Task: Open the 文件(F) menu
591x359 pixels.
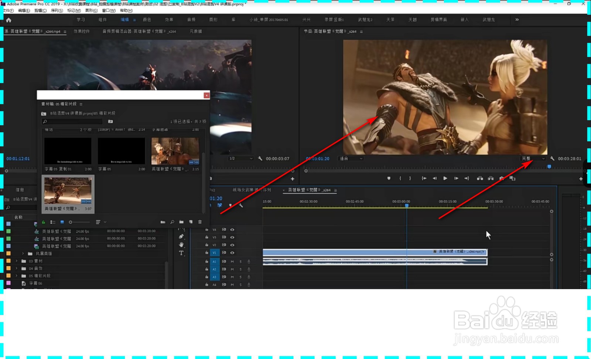Action: [8, 10]
